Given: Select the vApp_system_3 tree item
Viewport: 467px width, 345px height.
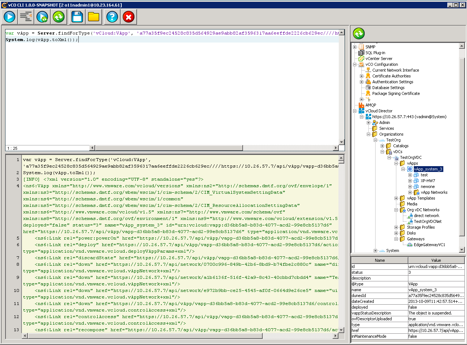Looking at the screenshot, I should [428, 169].
